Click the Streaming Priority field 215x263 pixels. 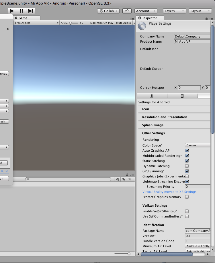click(198, 187)
